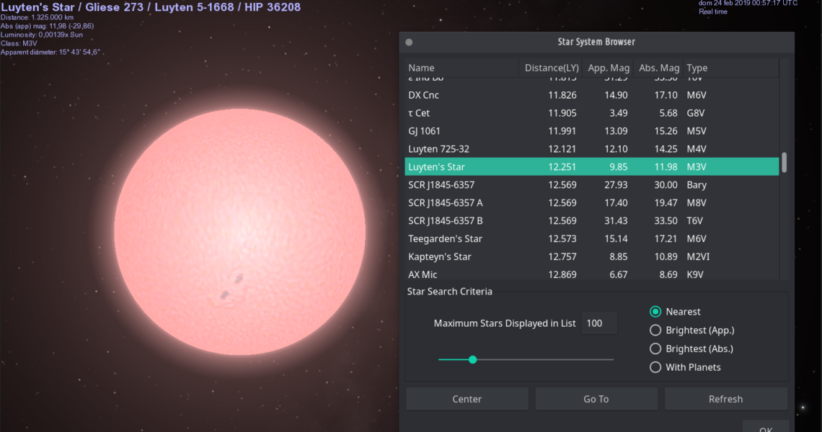The image size is (822, 432).
Task: Hit Refresh to update the star list
Action: click(725, 399)
